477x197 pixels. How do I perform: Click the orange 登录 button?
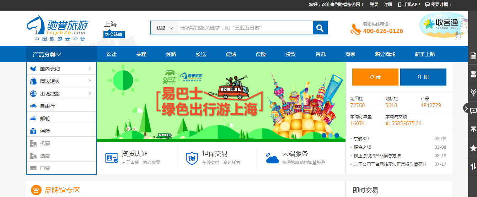(375, 77)
